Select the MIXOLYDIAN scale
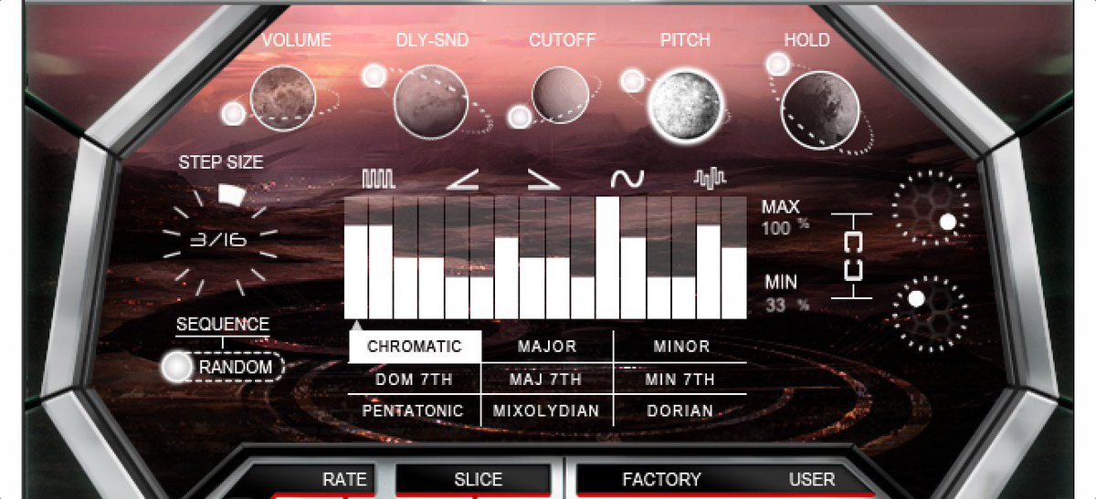1096x499 pixels. click(x=547, y=411)
